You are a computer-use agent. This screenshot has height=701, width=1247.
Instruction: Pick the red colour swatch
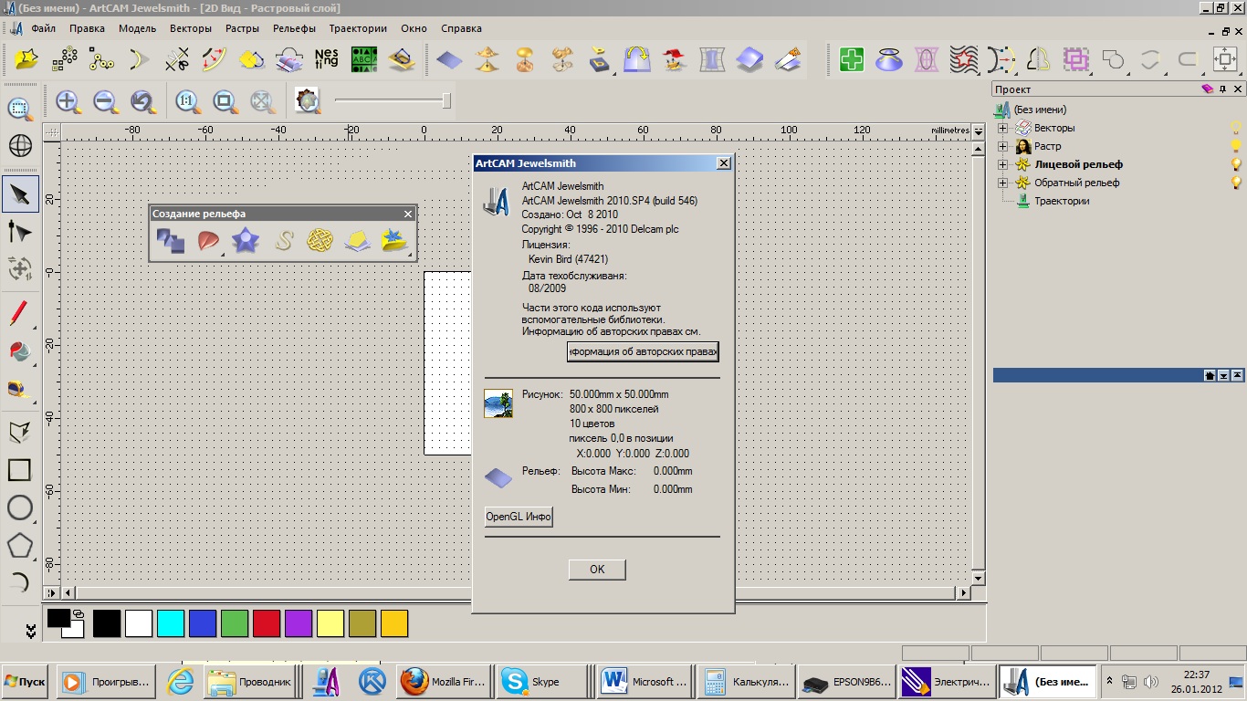coord(267,623)
